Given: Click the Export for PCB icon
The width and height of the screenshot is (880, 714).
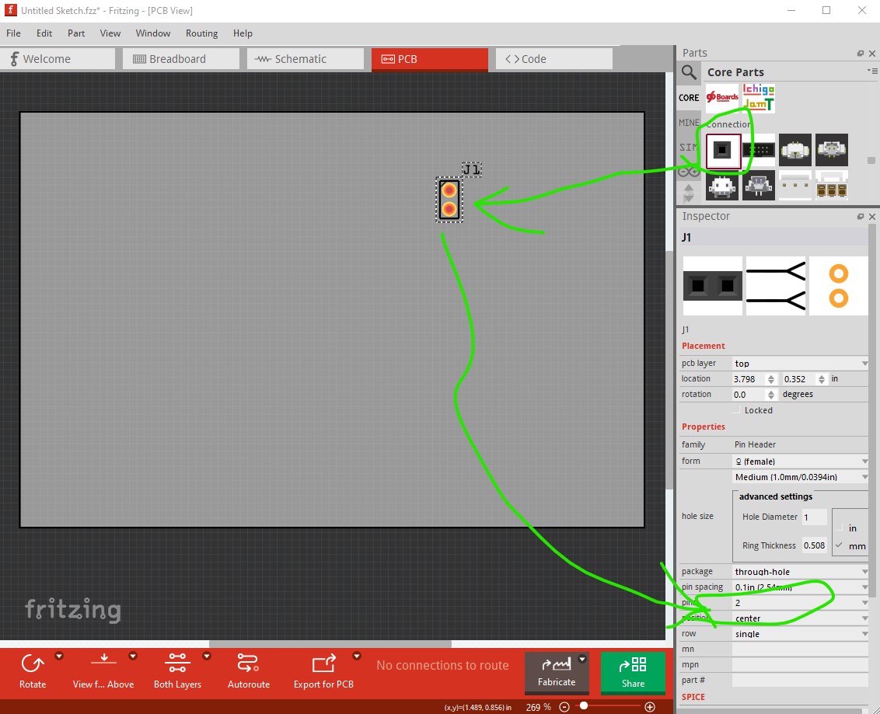Looking at the screenshot, I should click(324, 663).
